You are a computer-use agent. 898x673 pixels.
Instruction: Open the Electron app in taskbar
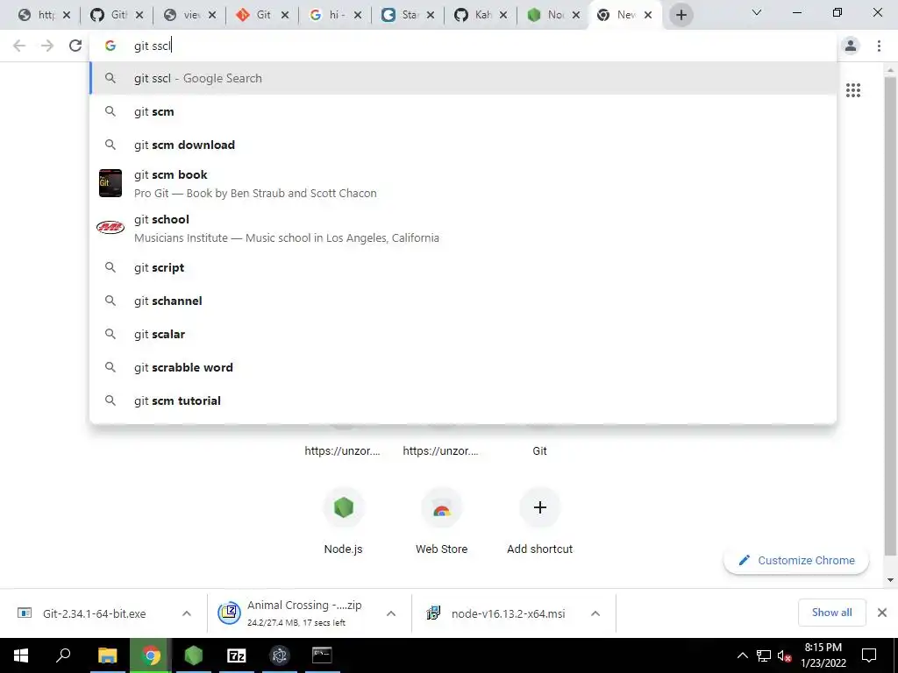(x=280, y=655)
